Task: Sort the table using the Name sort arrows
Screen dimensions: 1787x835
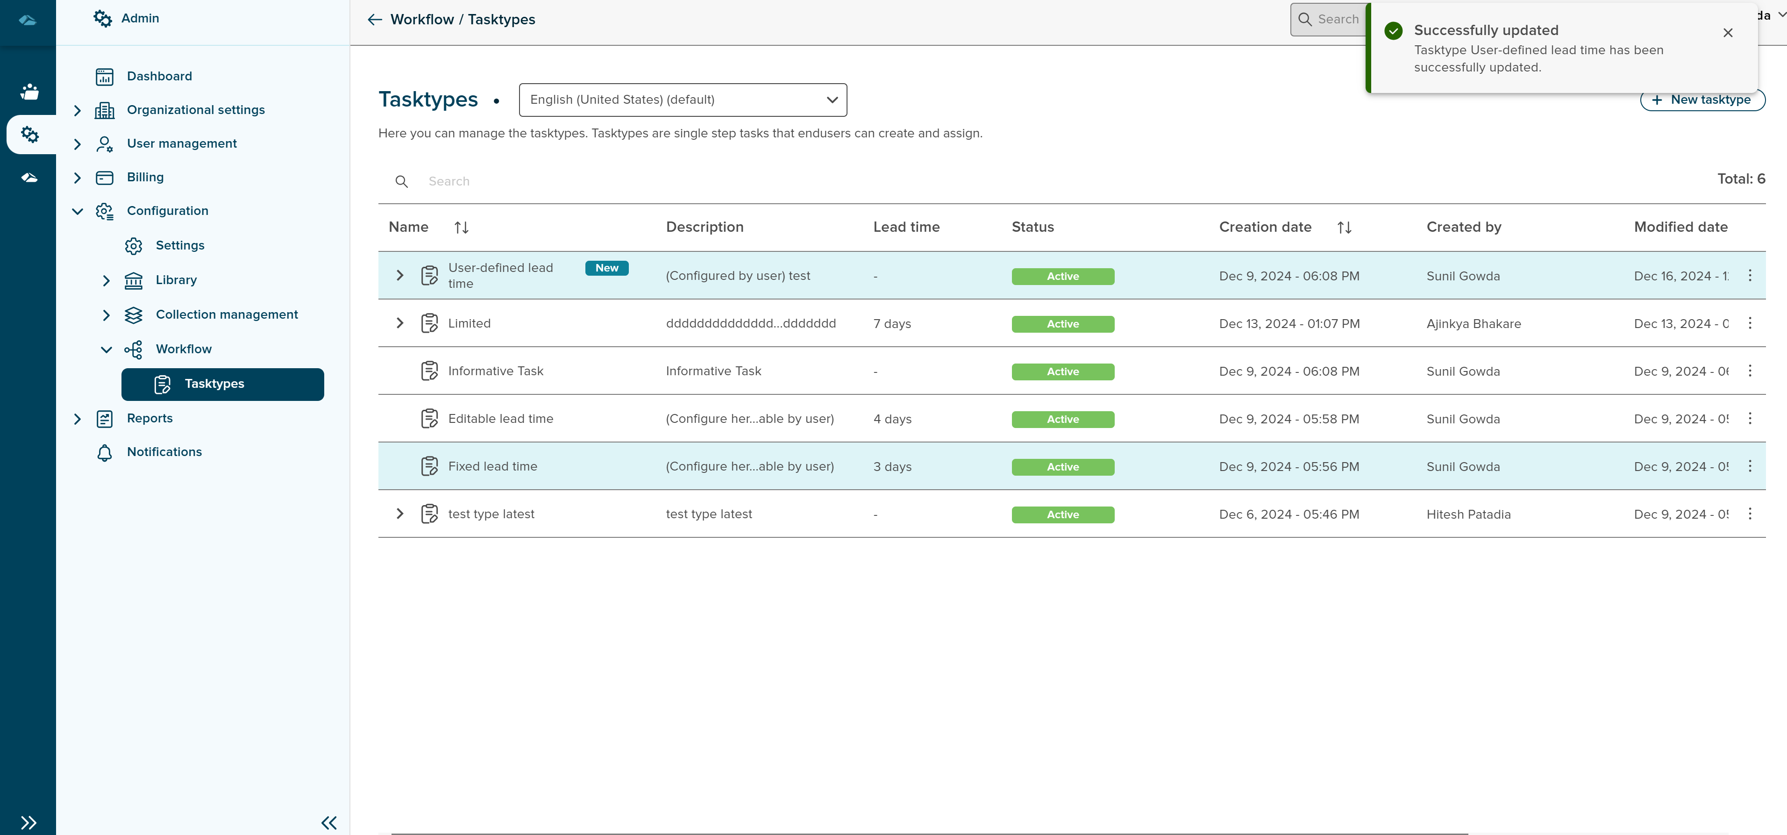Action: 461,228
